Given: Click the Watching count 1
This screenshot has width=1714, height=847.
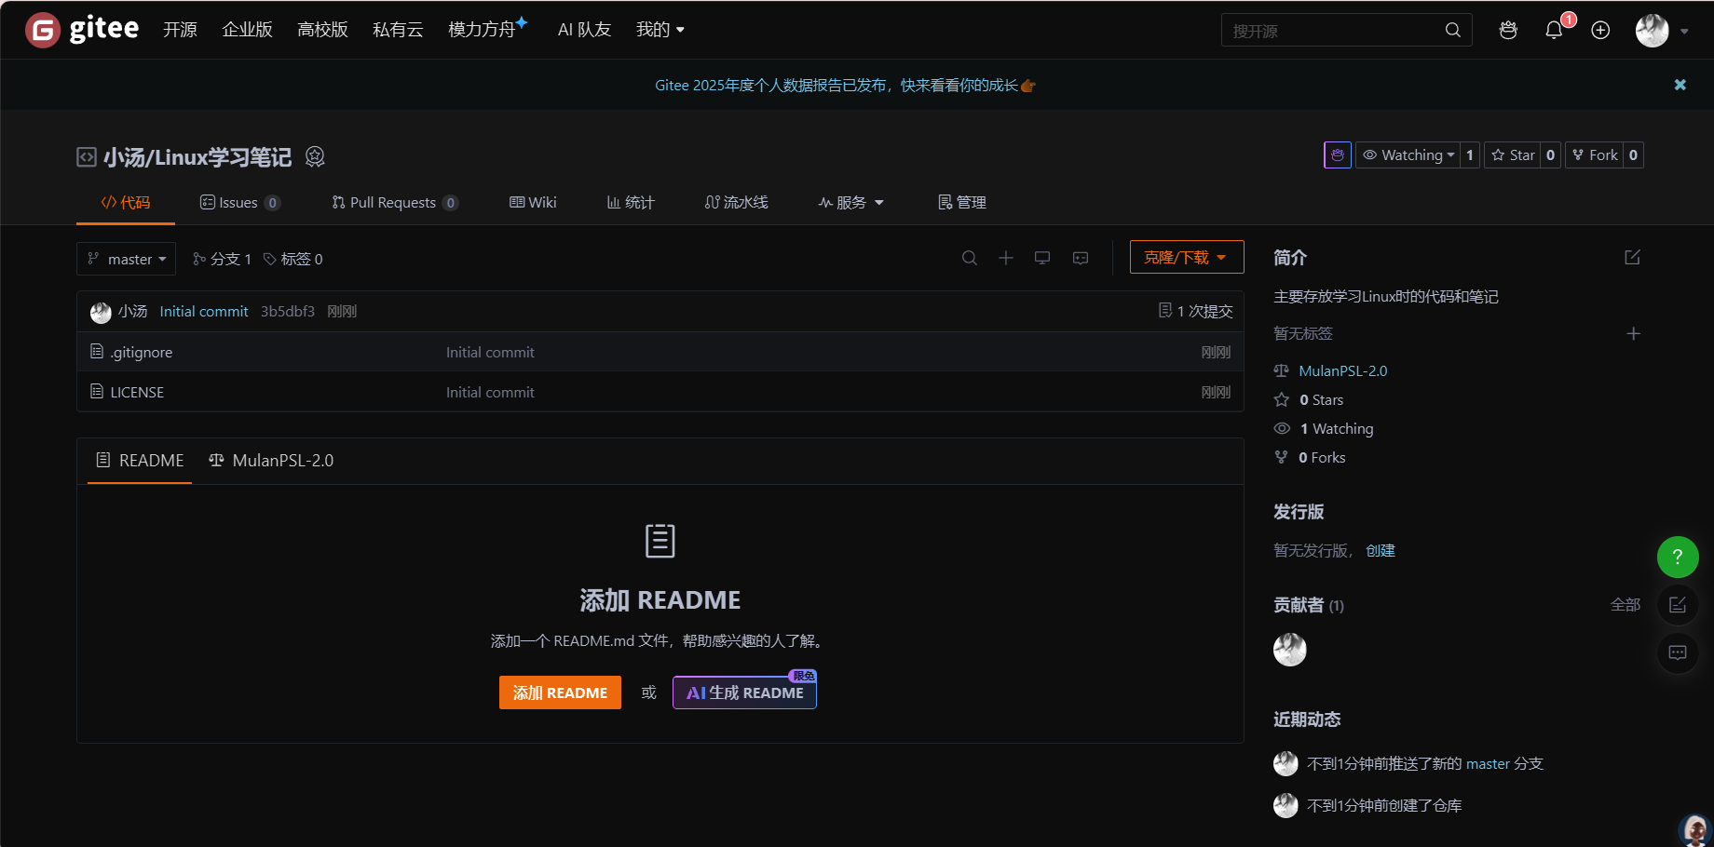Looking at the screenshot, I should [x=1470, y=155].
